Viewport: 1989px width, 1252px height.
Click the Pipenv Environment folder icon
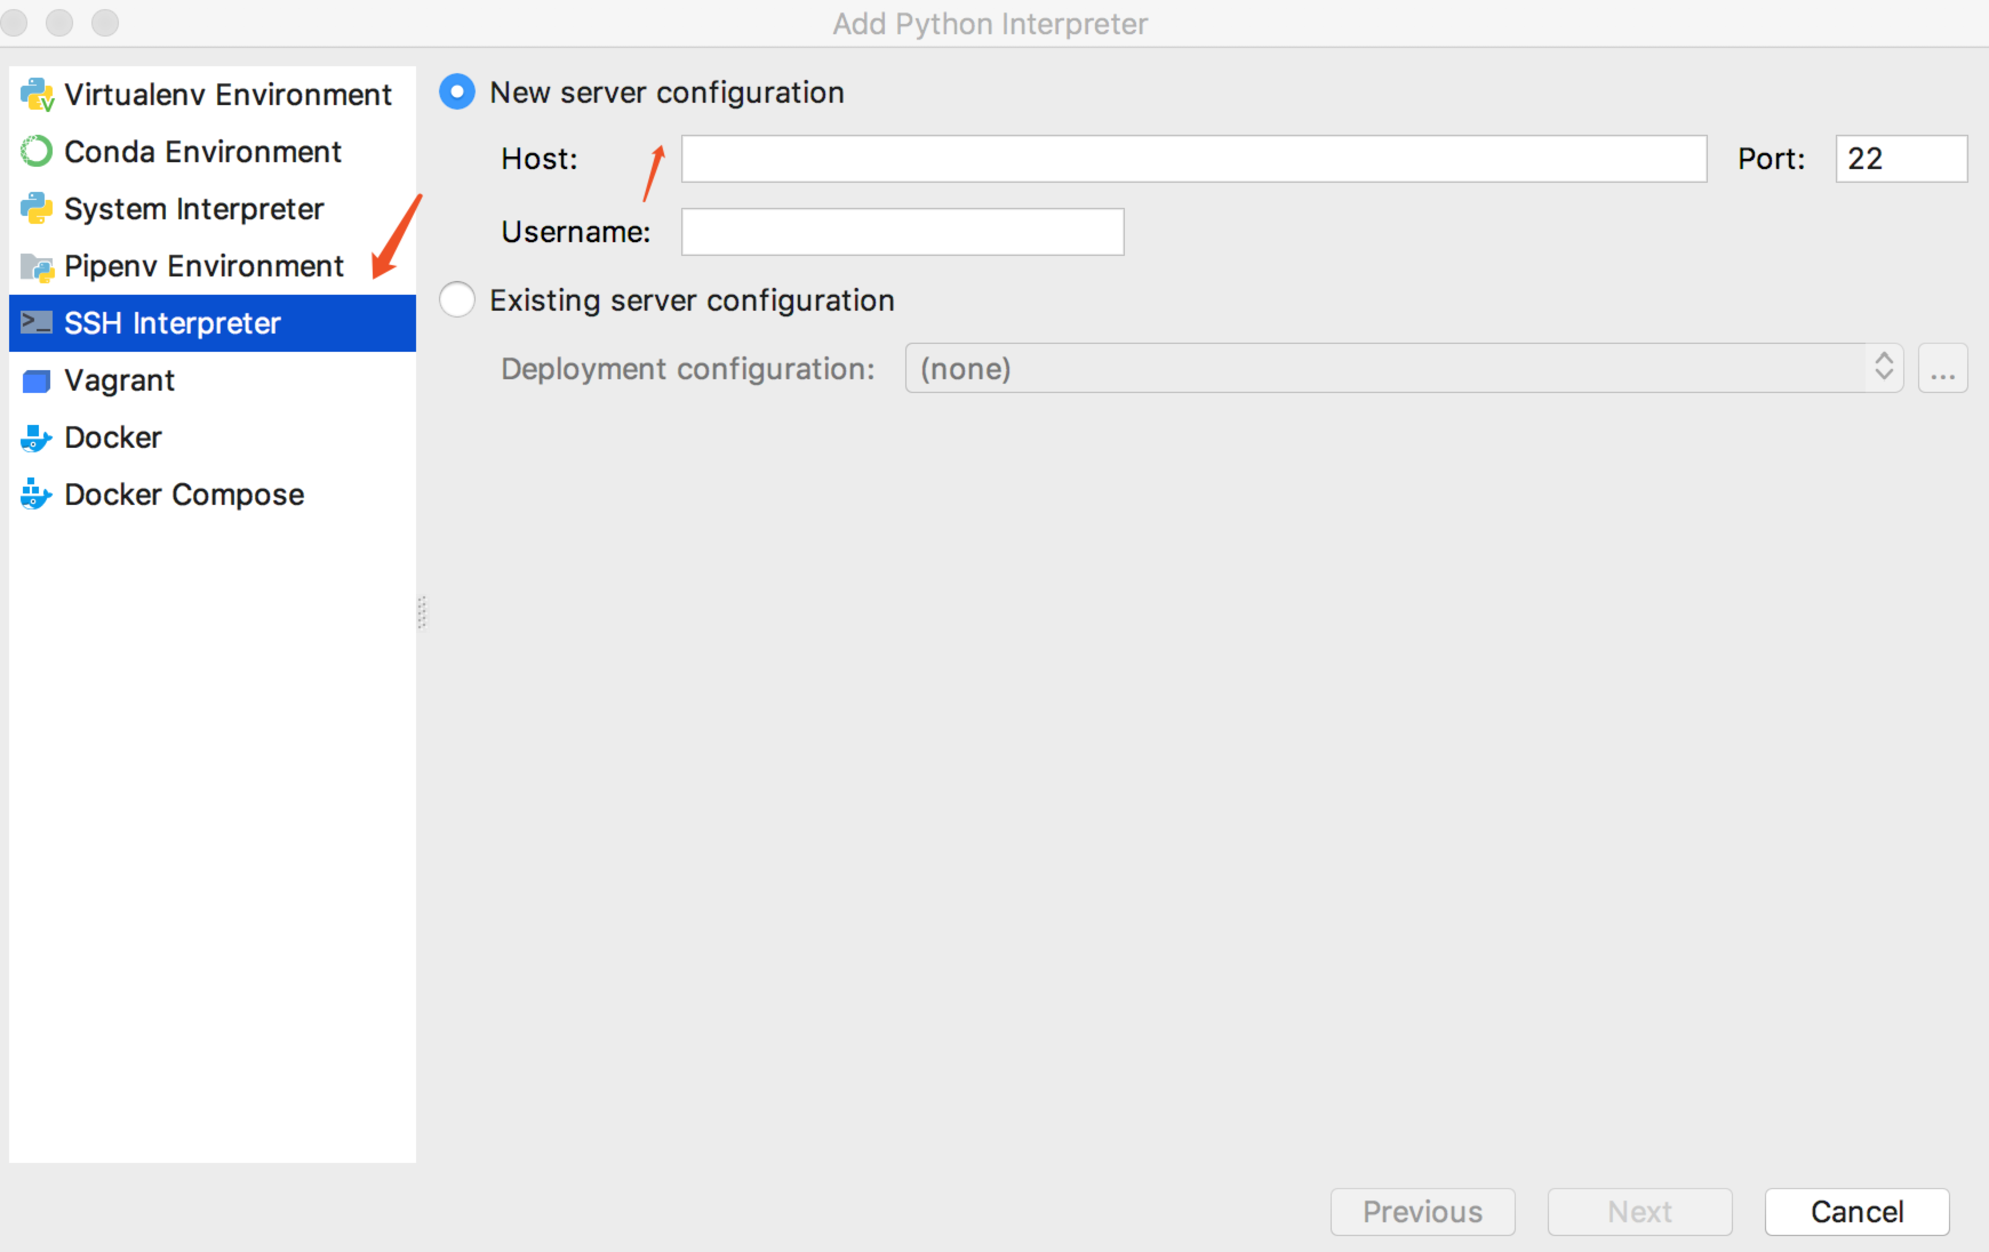(37, 267)
